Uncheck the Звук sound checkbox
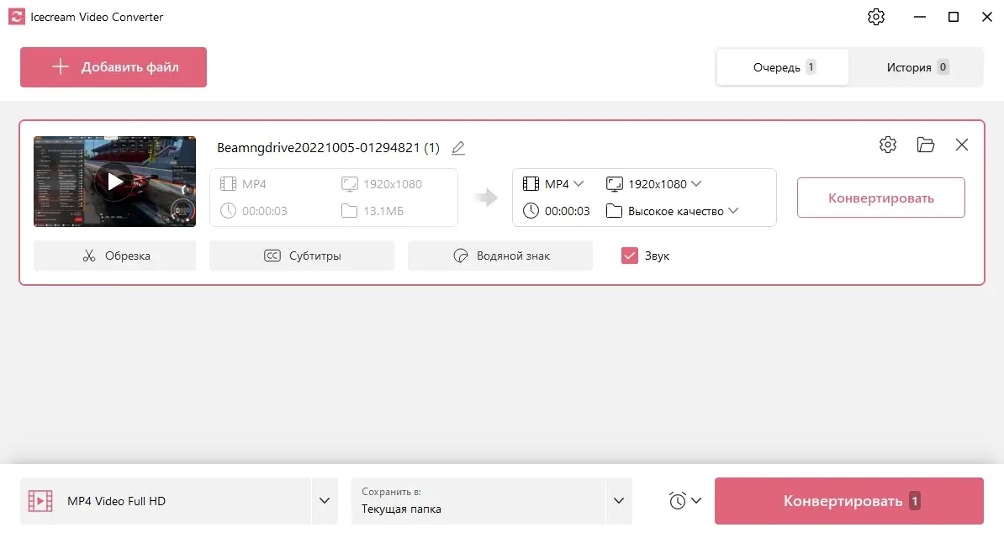Viewport: 1004px width, 538px height. (630, 256)
